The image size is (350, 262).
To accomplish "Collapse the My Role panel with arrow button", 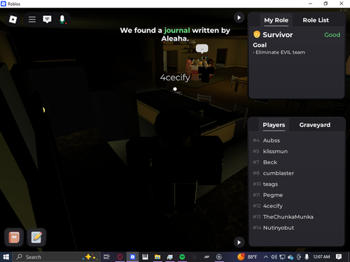I will (x=239, y=17).
